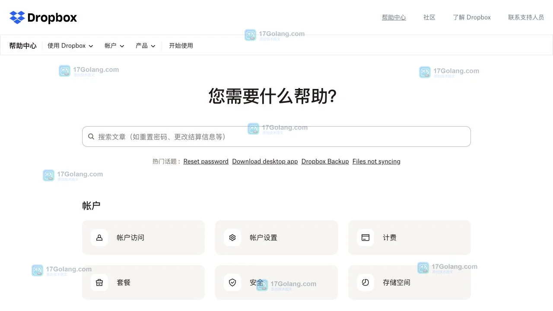The width and height of the screenshot is (553, 311).
Task: Go to 社区 in the top header
Action: point(429,17)
